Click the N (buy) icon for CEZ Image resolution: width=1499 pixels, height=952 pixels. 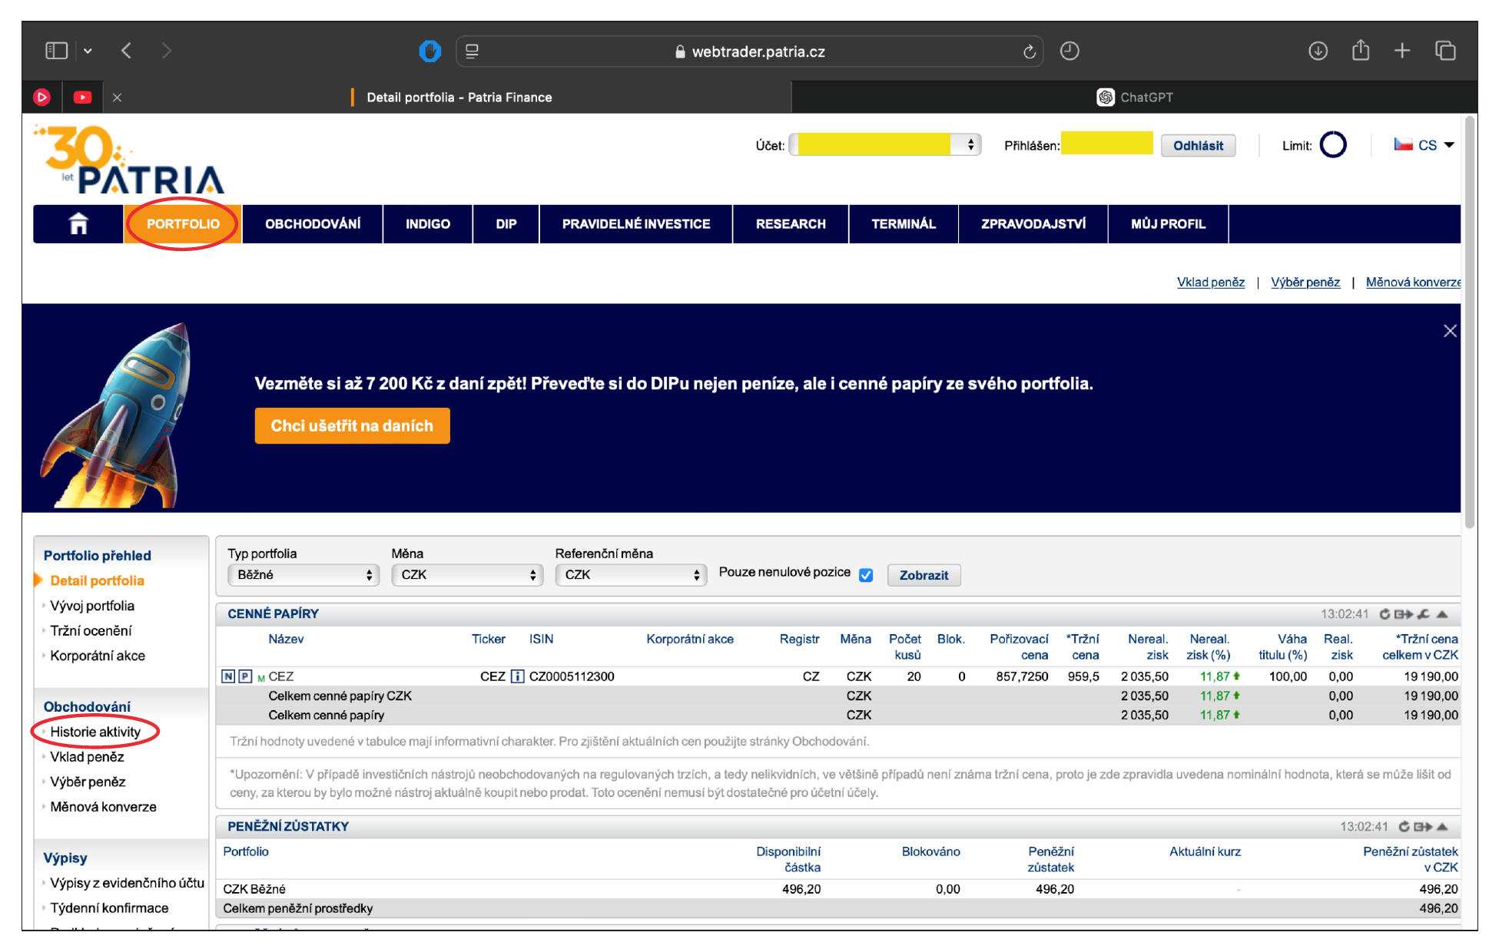228,676
